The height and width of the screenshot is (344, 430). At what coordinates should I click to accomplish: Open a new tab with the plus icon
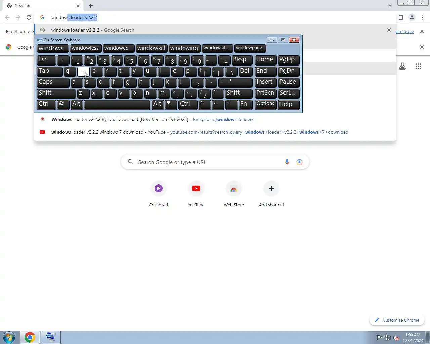coord(91,6)
